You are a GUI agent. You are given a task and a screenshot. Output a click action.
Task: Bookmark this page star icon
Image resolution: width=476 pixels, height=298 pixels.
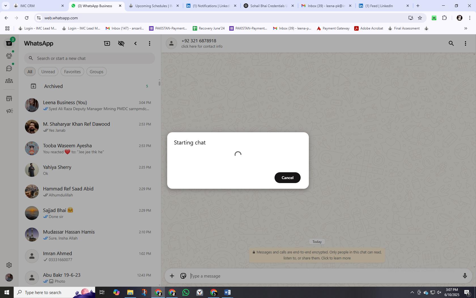click(420, 18)
